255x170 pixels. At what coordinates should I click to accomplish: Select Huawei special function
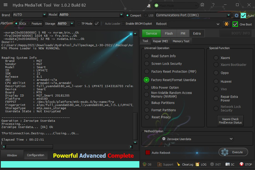216,81
